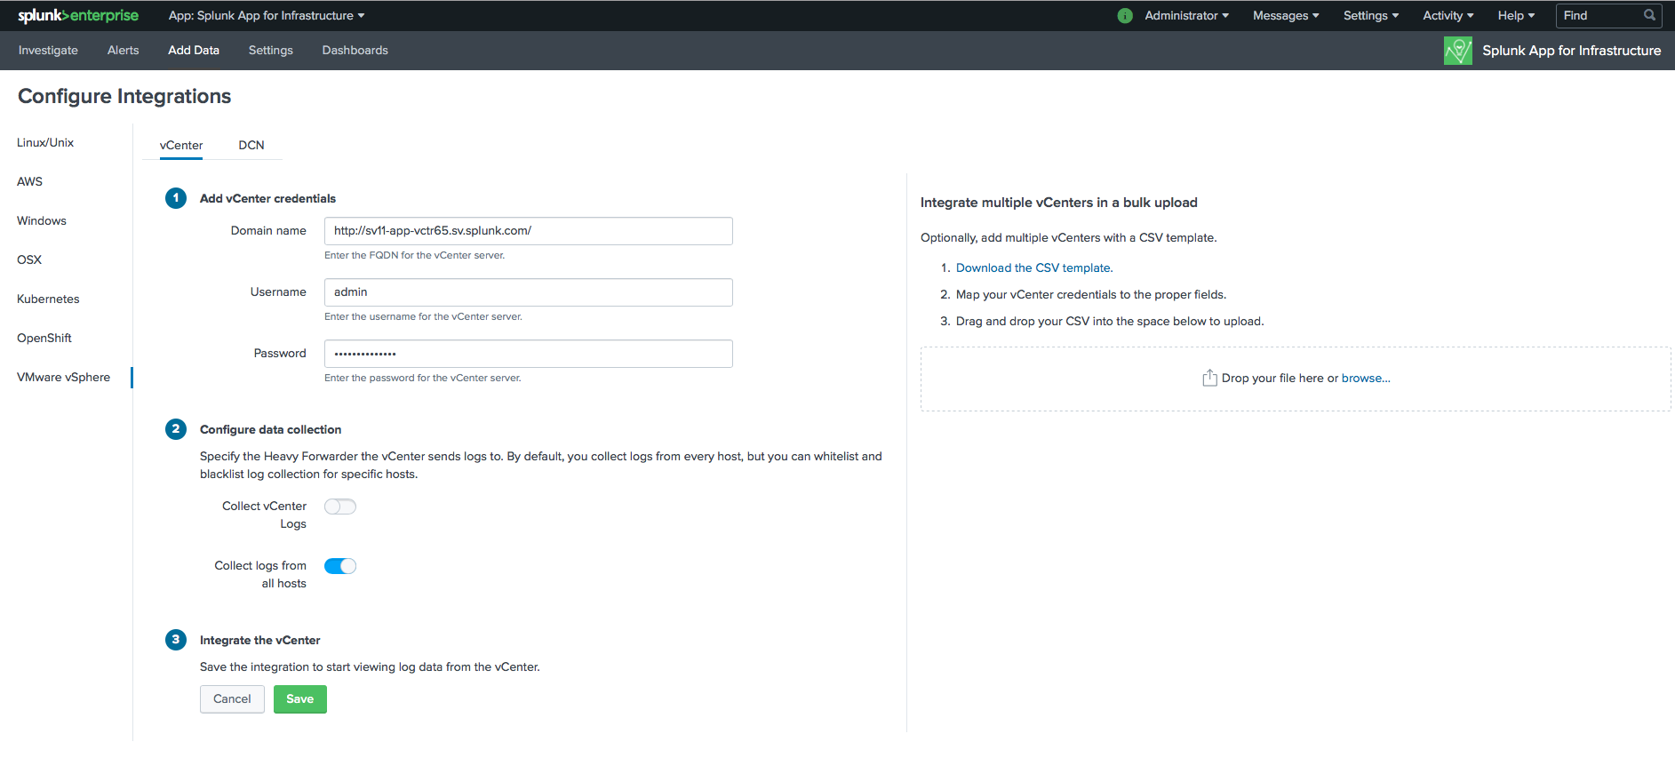Click the Splunk enterprise logo
Screen dimensions: 1675x766
pyautogui.click(x=78, y=15)
